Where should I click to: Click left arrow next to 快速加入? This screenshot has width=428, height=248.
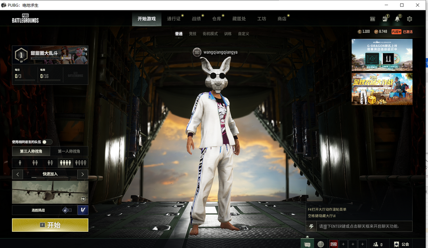(x=17, y=174)
